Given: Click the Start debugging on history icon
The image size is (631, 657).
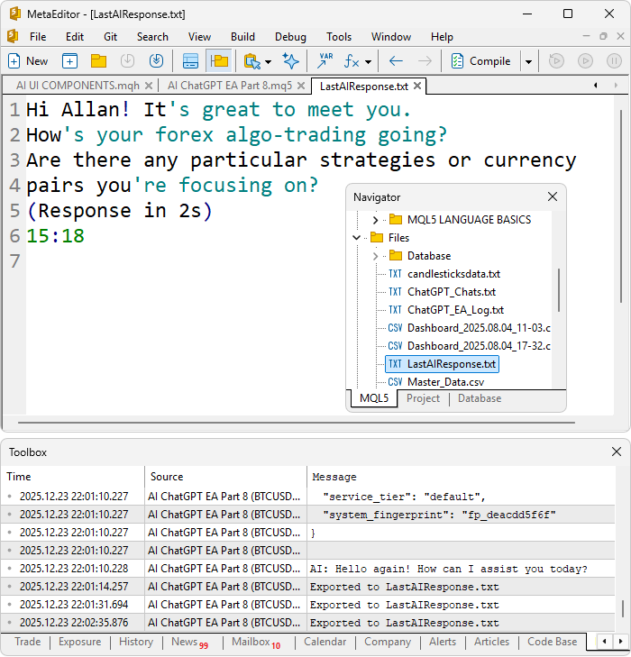Looking at the screenshot, I should click(556, 61).
